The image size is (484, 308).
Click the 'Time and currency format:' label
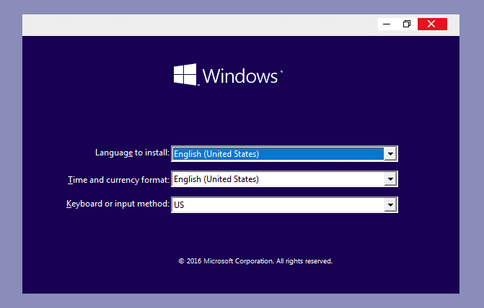(x=119, y=180)
